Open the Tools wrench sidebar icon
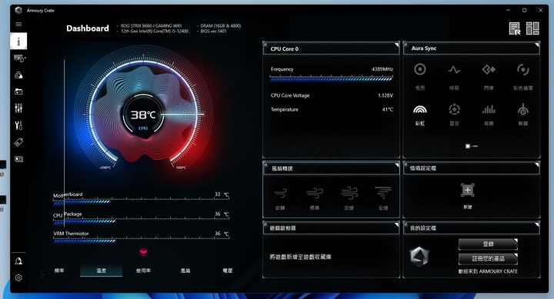Screen dimensions: 554x299 point(18,125)
